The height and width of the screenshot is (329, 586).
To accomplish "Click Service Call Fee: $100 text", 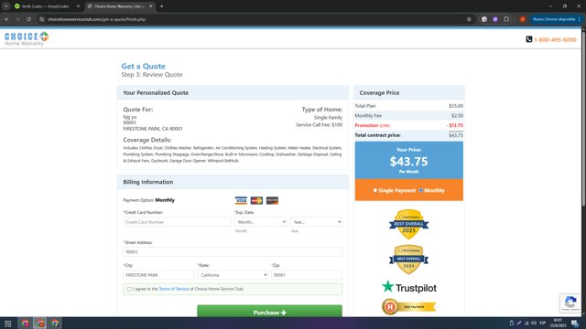I will click(320, 124).
